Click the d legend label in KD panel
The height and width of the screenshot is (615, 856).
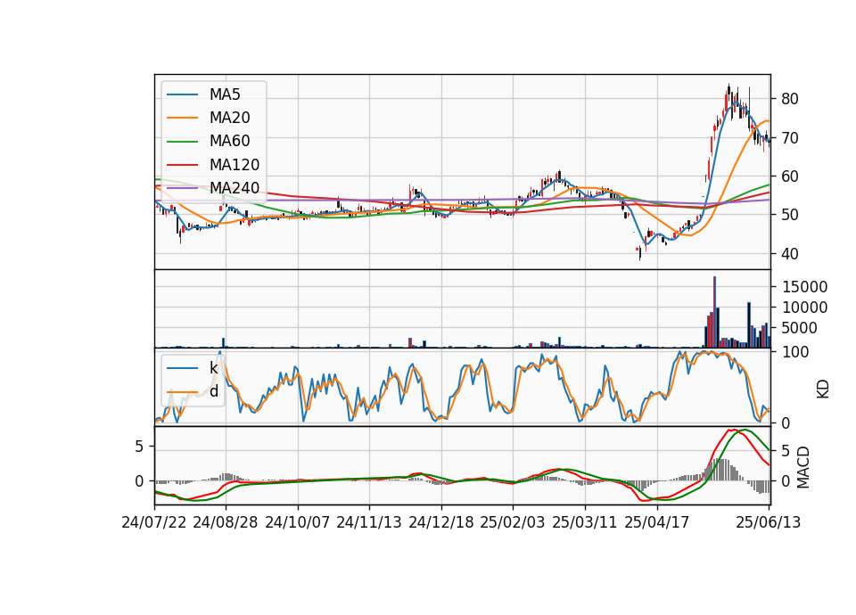pos(214,392)
